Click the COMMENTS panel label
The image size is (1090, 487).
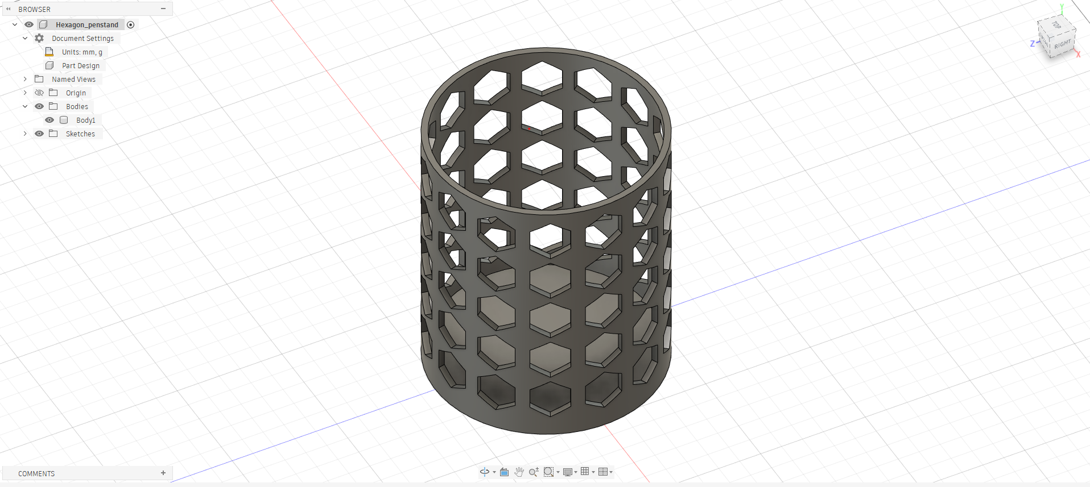point(36,473)
